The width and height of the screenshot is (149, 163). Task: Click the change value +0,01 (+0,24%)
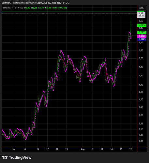tap(59, 8)
